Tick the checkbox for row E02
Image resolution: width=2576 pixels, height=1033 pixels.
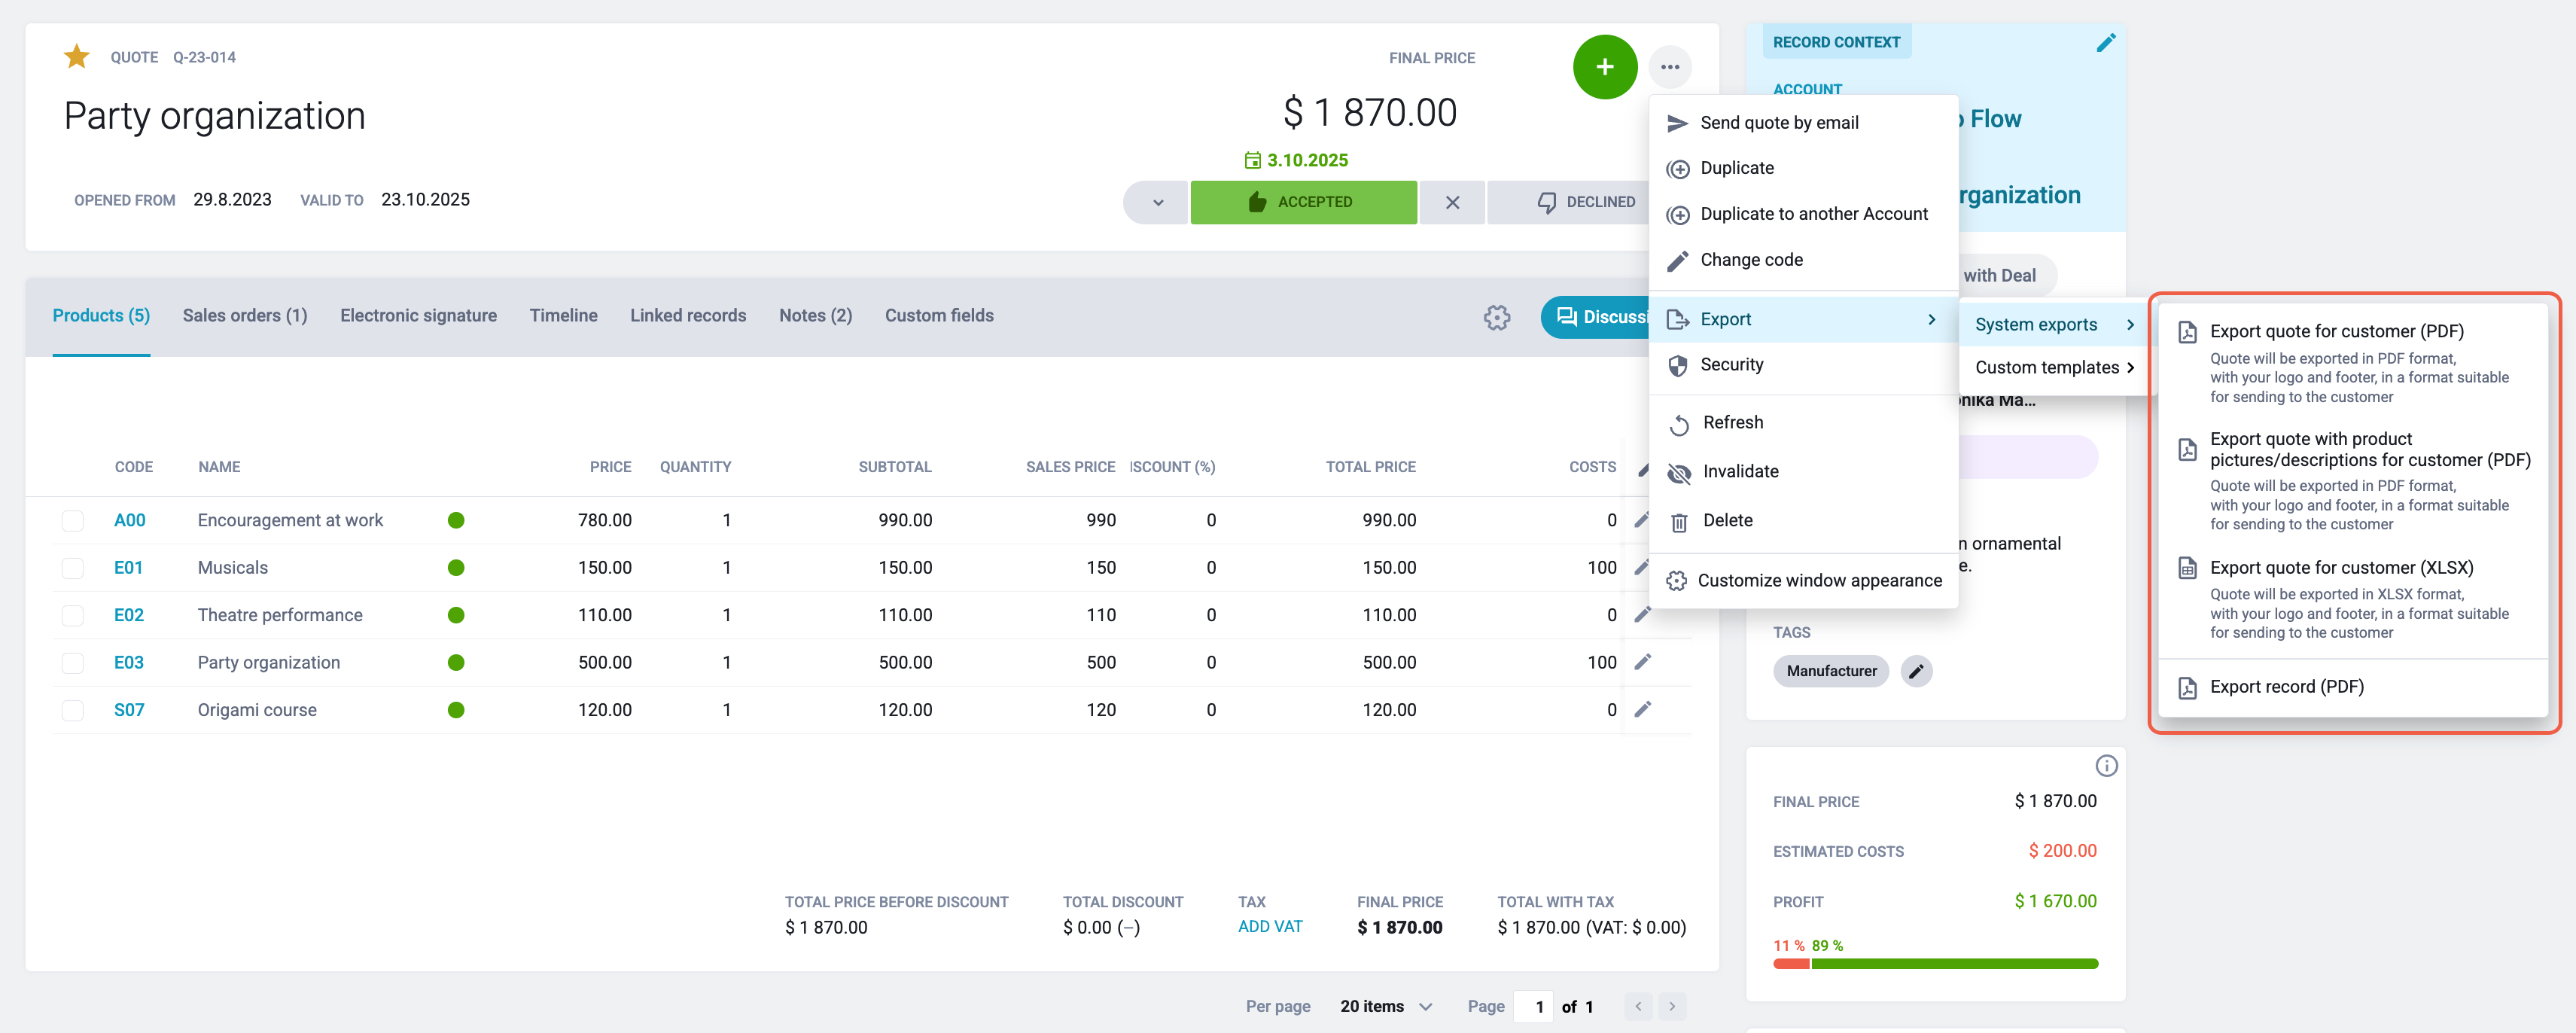pyautogui.click(x=72, y=615)
